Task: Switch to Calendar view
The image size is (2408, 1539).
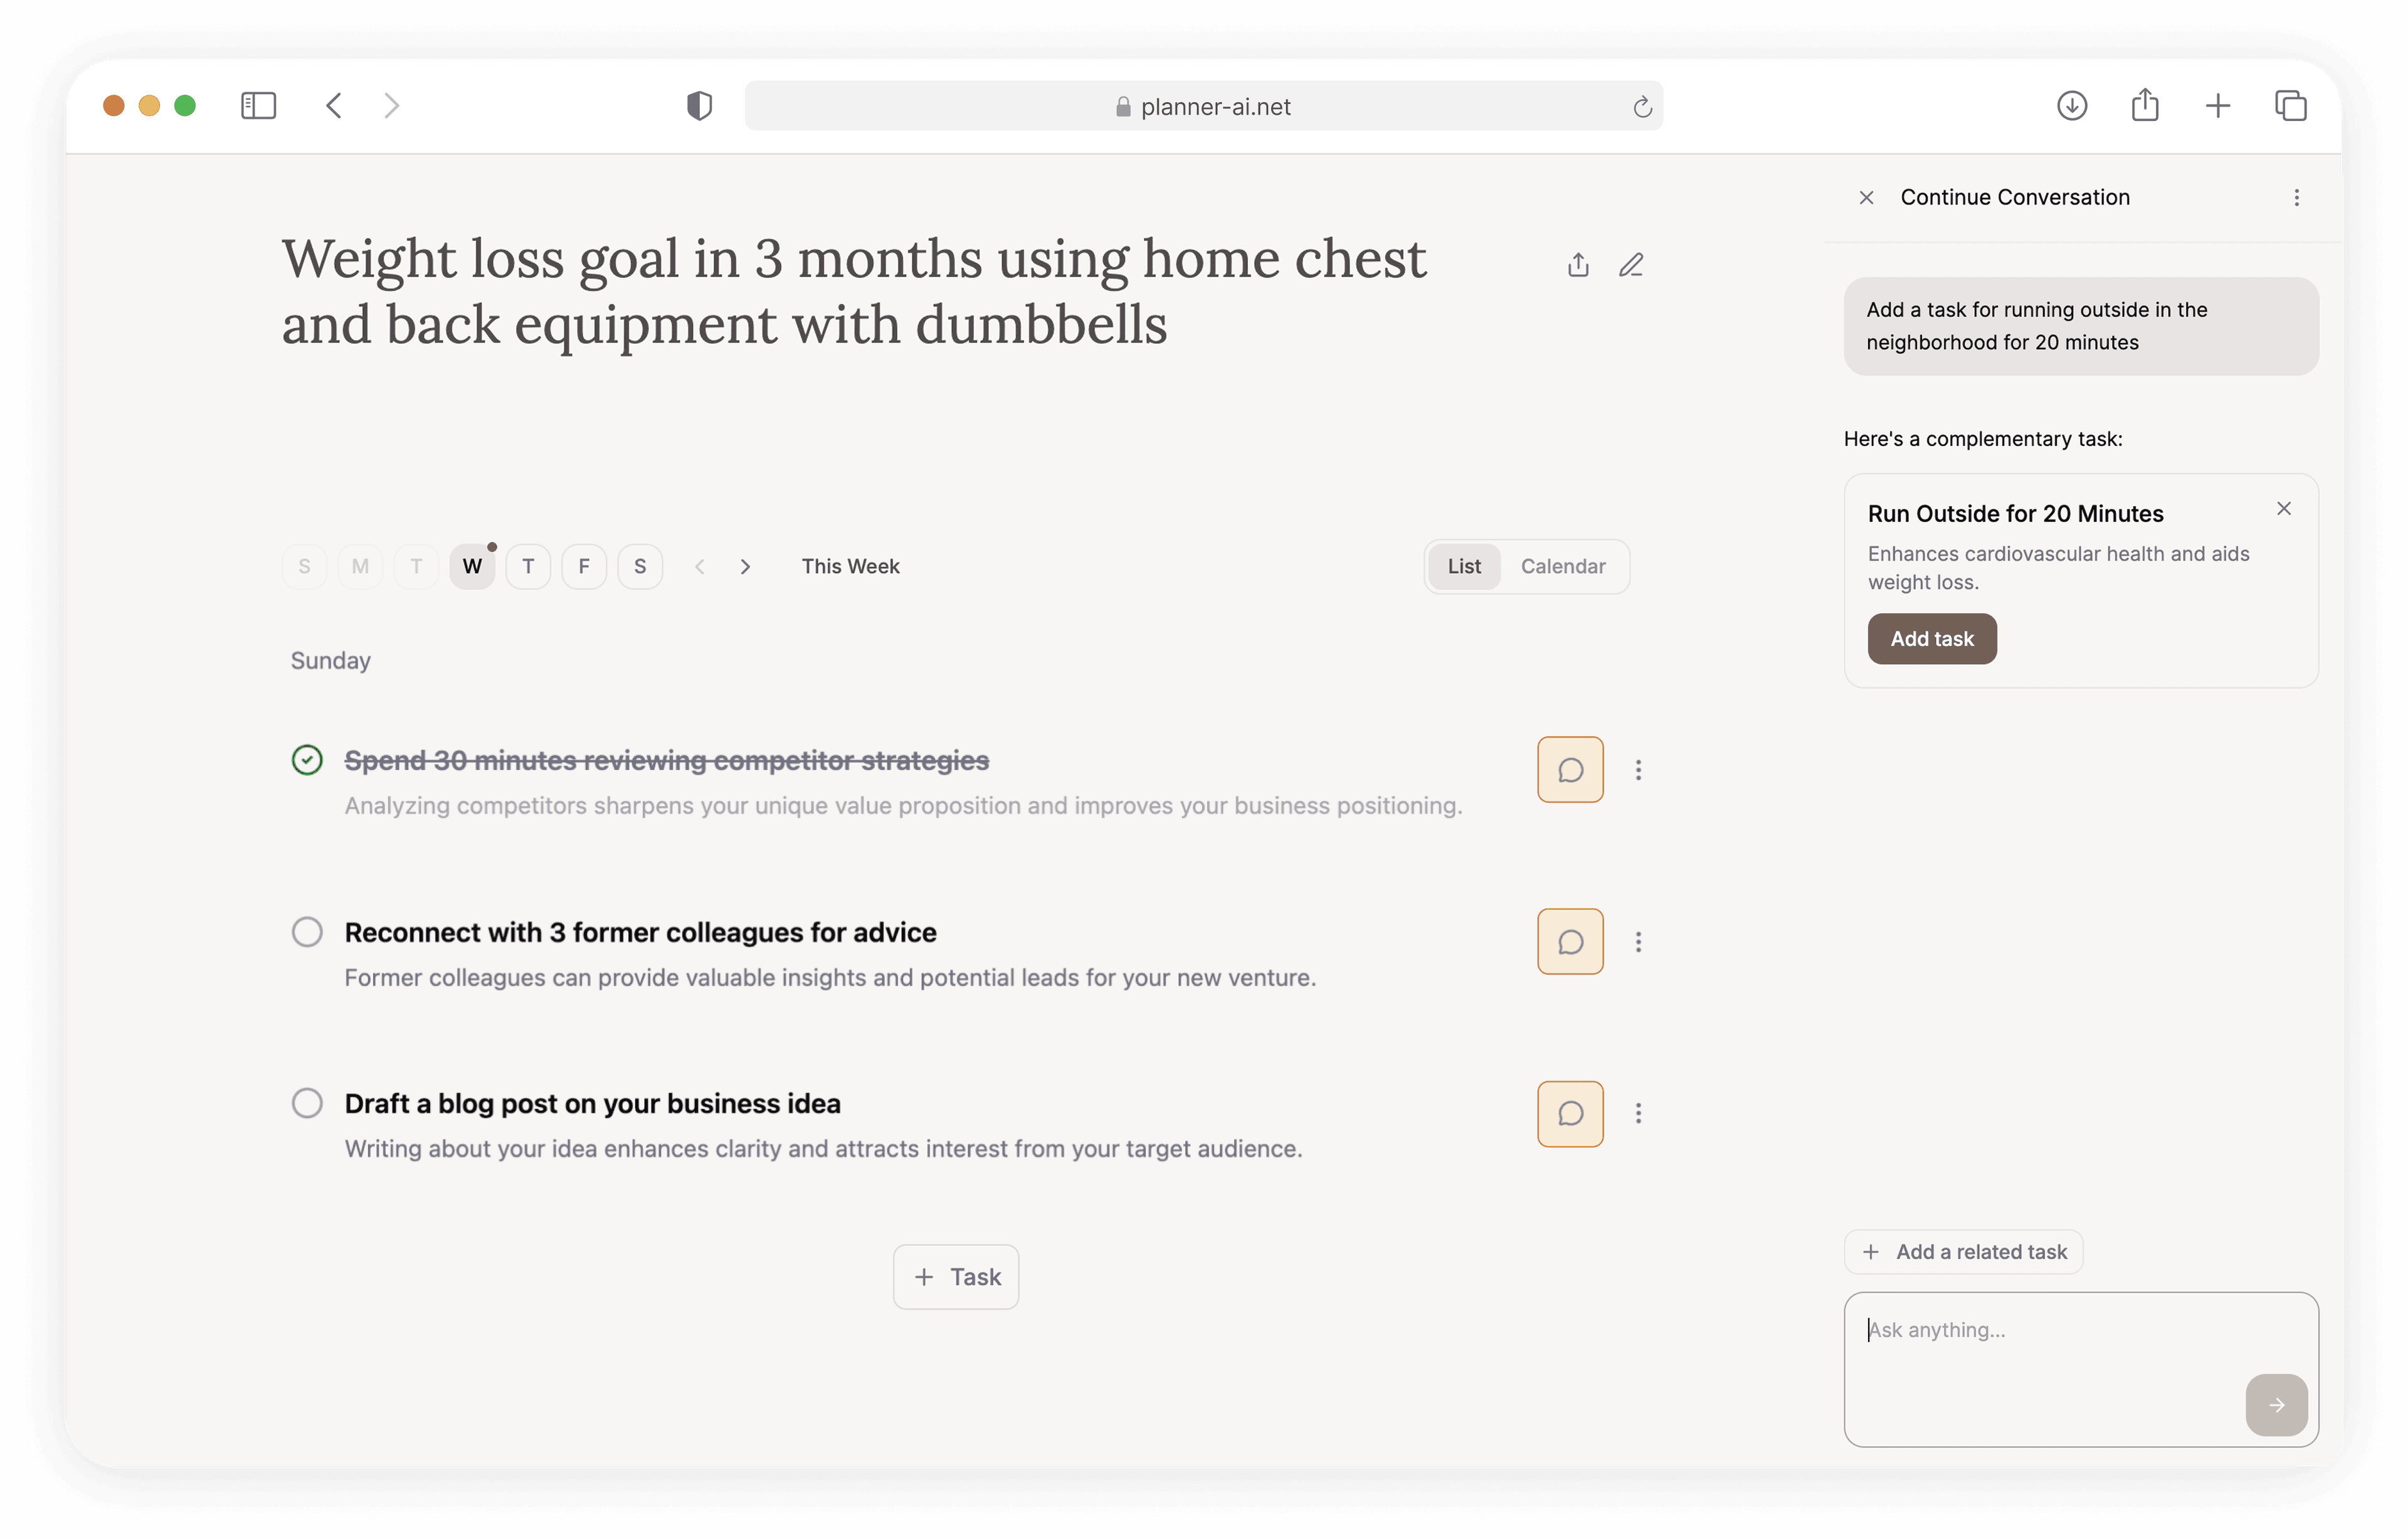Action: pos(1562,566)
